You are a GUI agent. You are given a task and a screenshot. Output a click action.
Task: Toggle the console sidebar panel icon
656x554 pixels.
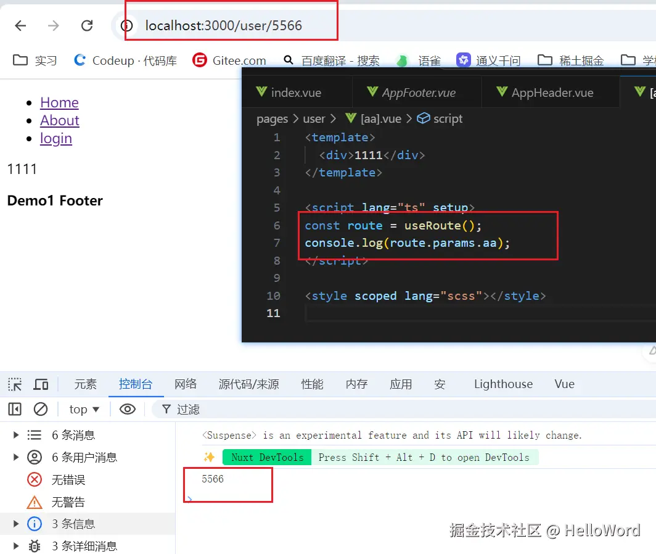tap(15, 409)
